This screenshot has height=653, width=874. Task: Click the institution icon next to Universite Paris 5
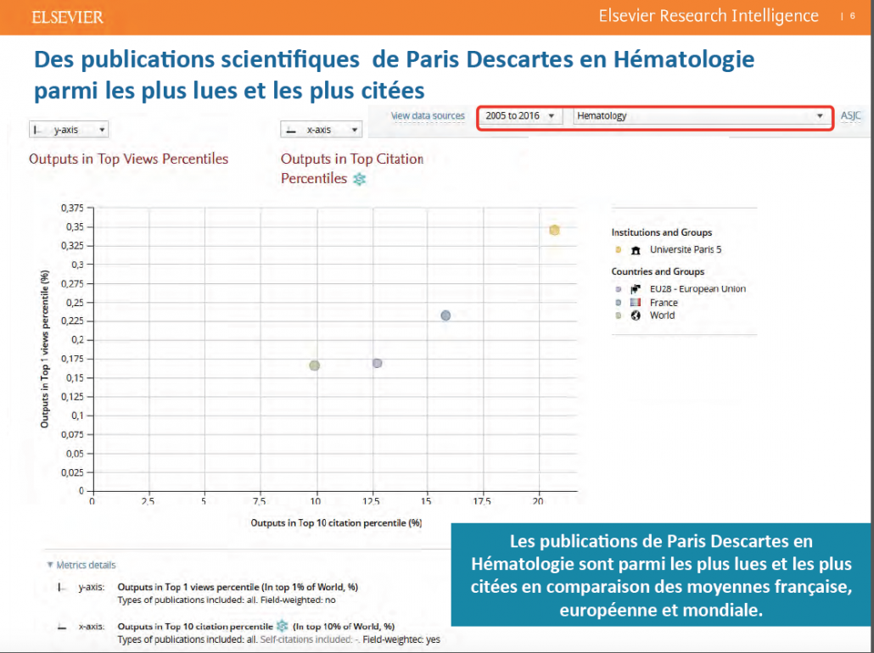[x=636, y=250]
